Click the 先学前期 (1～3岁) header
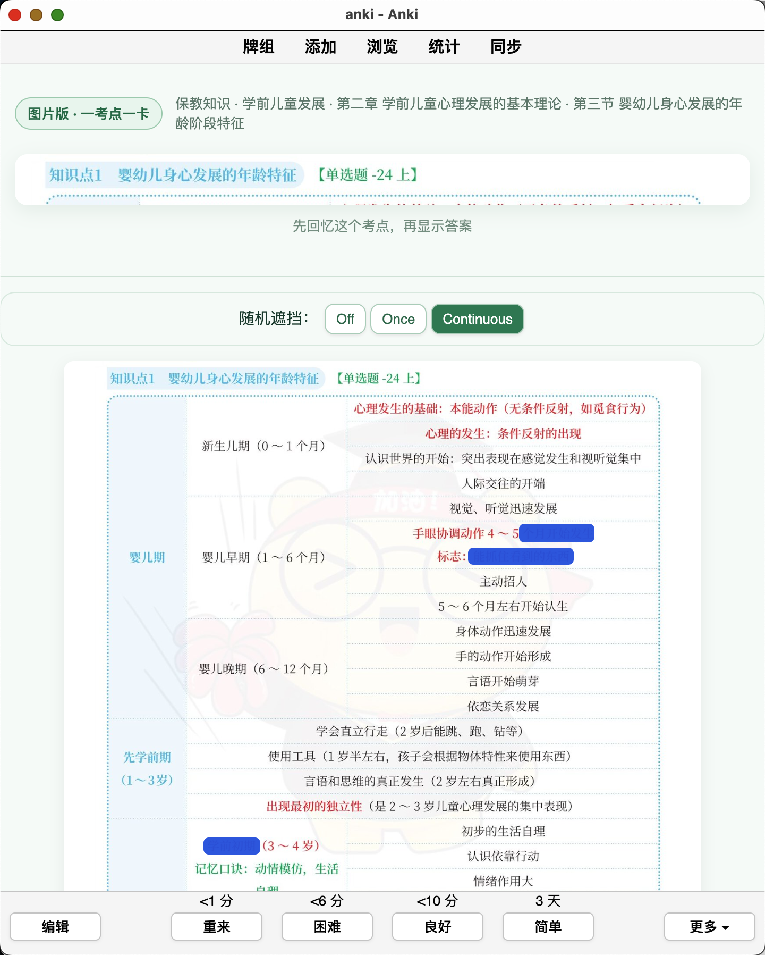Image resolution: width=765 pixels, height=955 pixels. (147, 768)
